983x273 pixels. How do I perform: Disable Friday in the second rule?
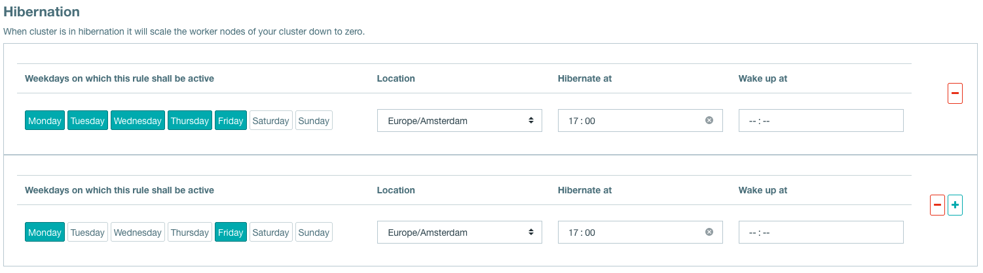231,233
